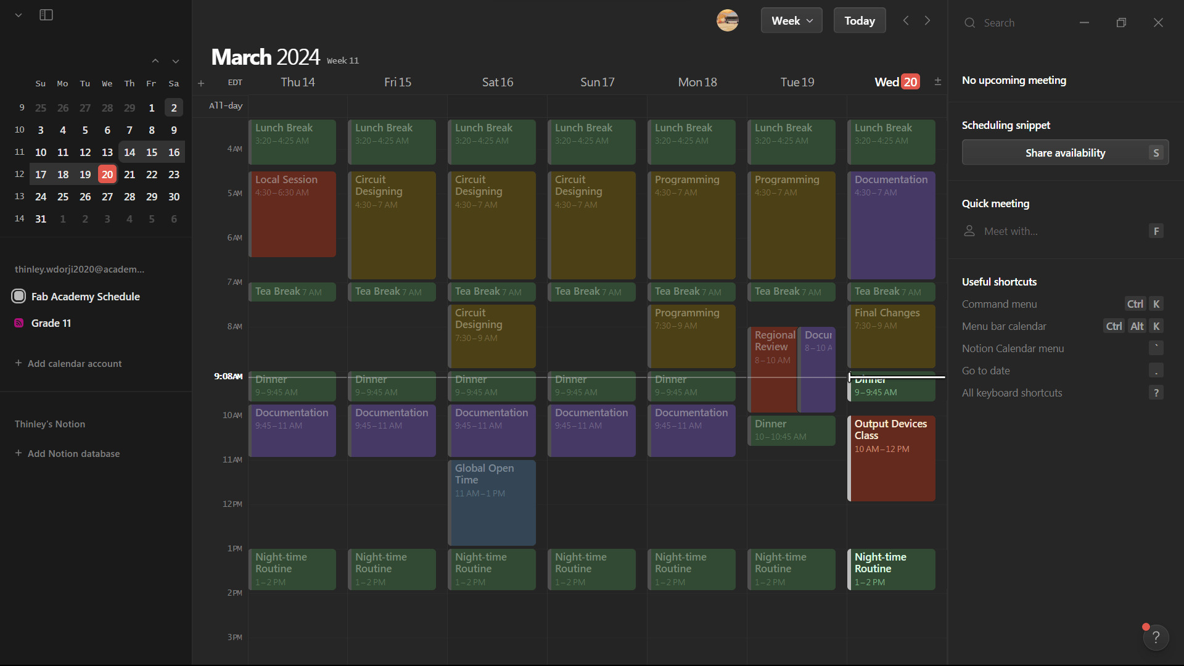Open Global Open Time event
The width and height of the screenshot is (1184, 666).
492,503
